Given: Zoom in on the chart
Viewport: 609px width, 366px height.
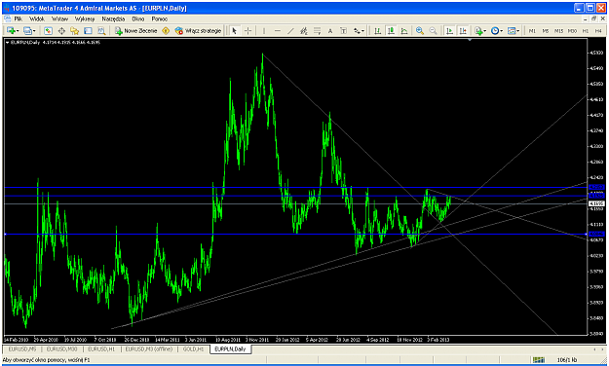Looking at the screenshot, I should (x=419, y=30).
